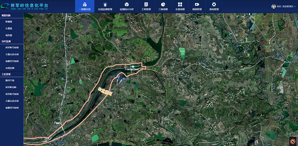Viewport: 298px width, 146px height.
Task: Open 全景地图 four-squares icon
Action: (180, 4)
